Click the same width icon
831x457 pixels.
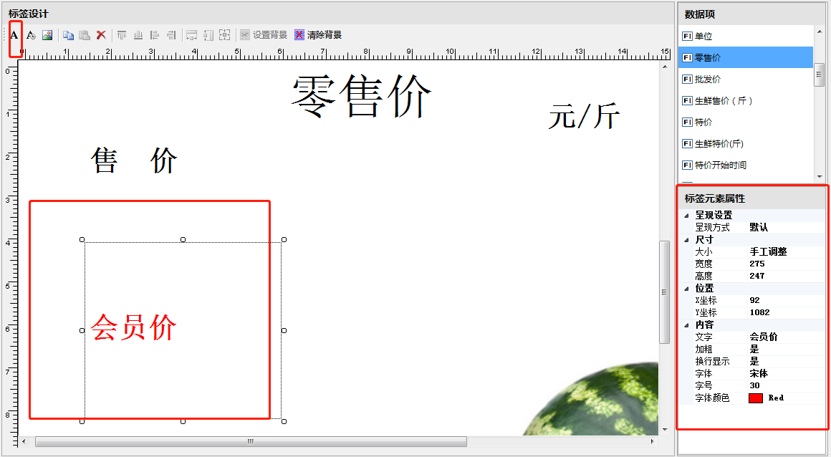(x=192, y=35)
